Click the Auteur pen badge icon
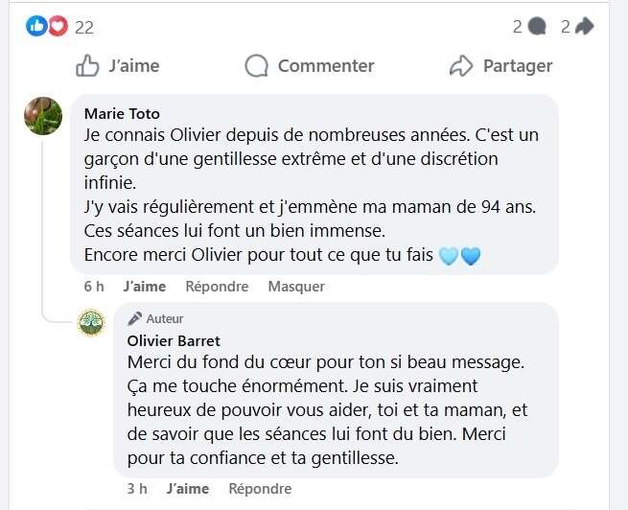 [135, 318]
